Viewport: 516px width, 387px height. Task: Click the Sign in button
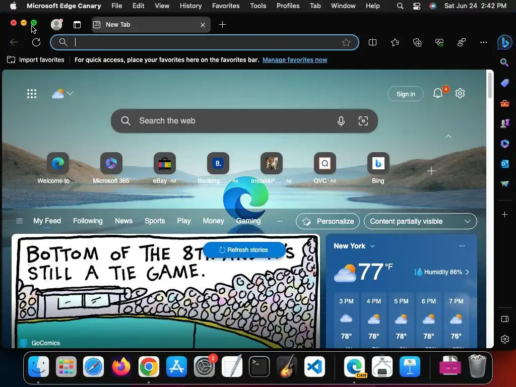pyautogui.click(x=406, y=94)
